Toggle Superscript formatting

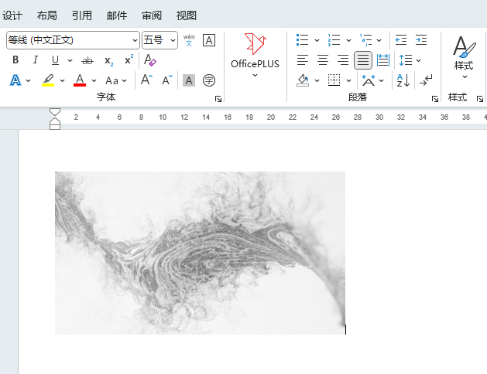129,59
